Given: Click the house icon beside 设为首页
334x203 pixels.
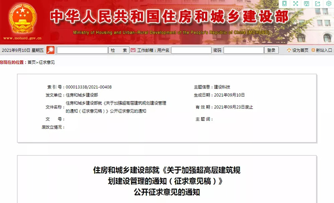Looking at the screenshot, I should (288, 50).
